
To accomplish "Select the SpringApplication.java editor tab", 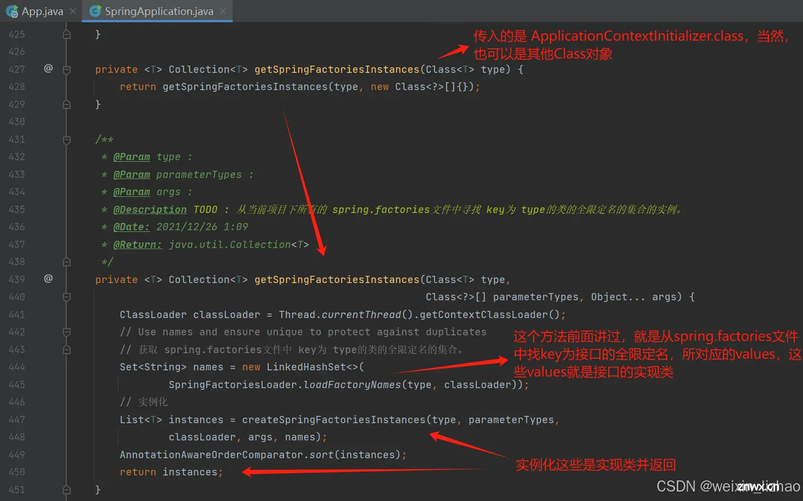I will click(159, 11).
